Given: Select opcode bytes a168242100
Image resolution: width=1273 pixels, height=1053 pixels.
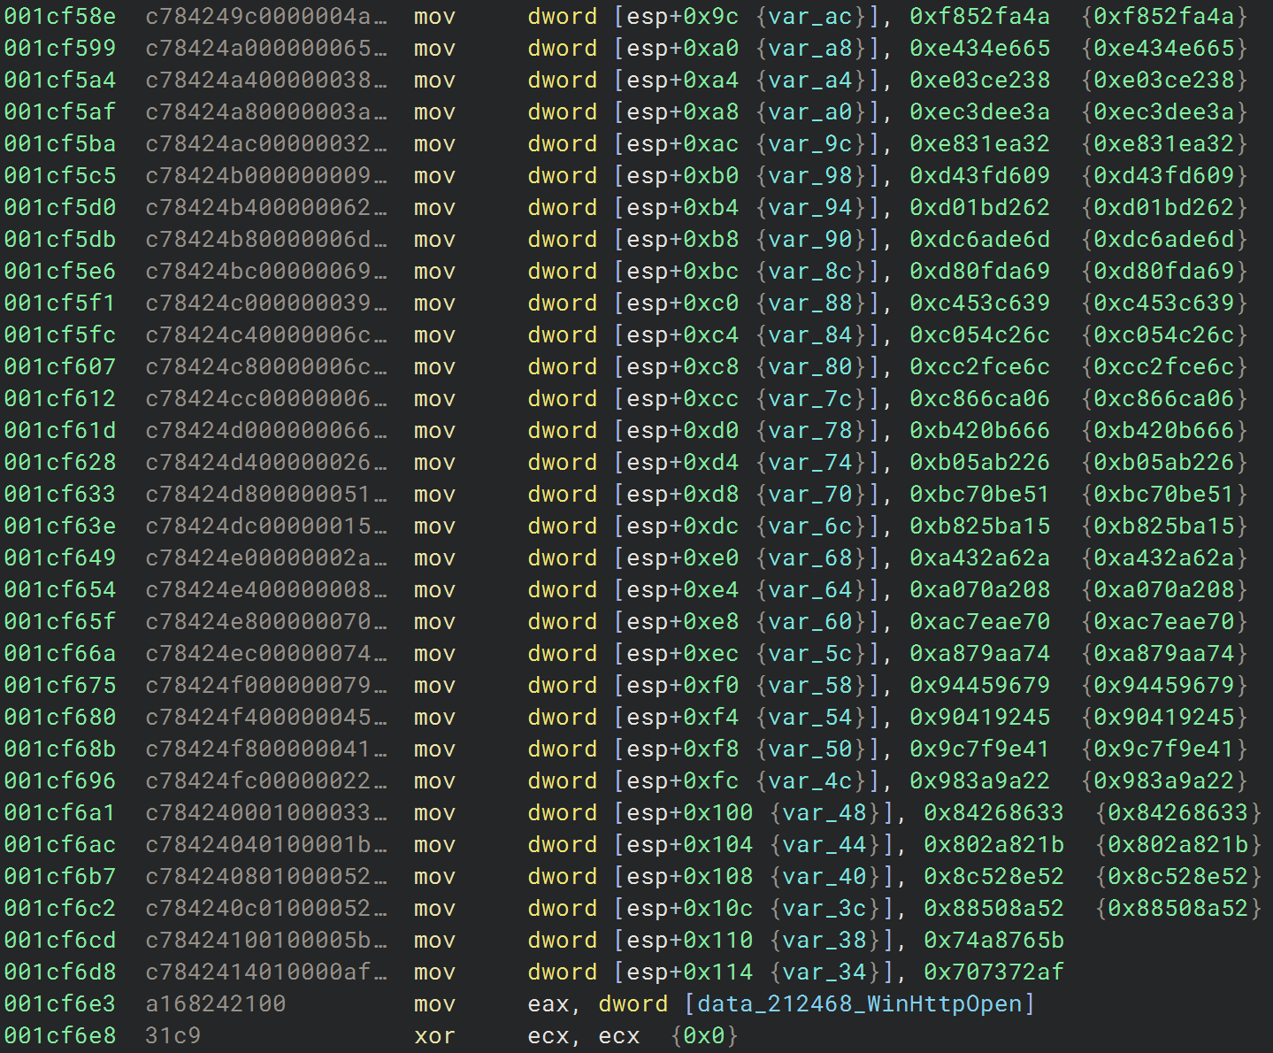Looking at the screenshot, I should (216, 1003).
